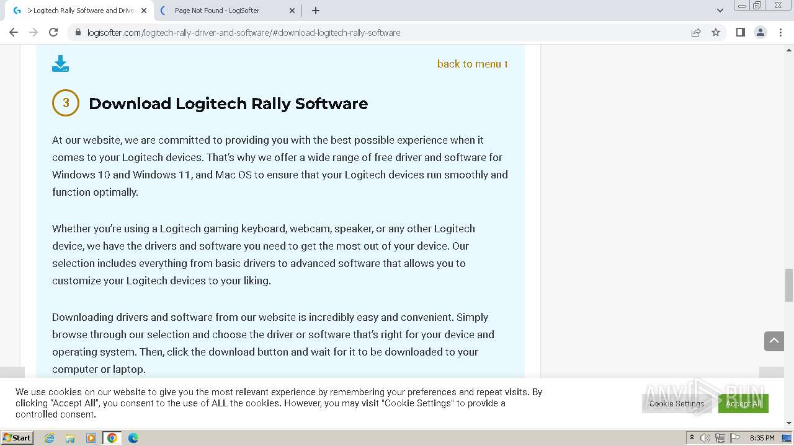Open Chrome three-dot menu

[x=780, y=32]
